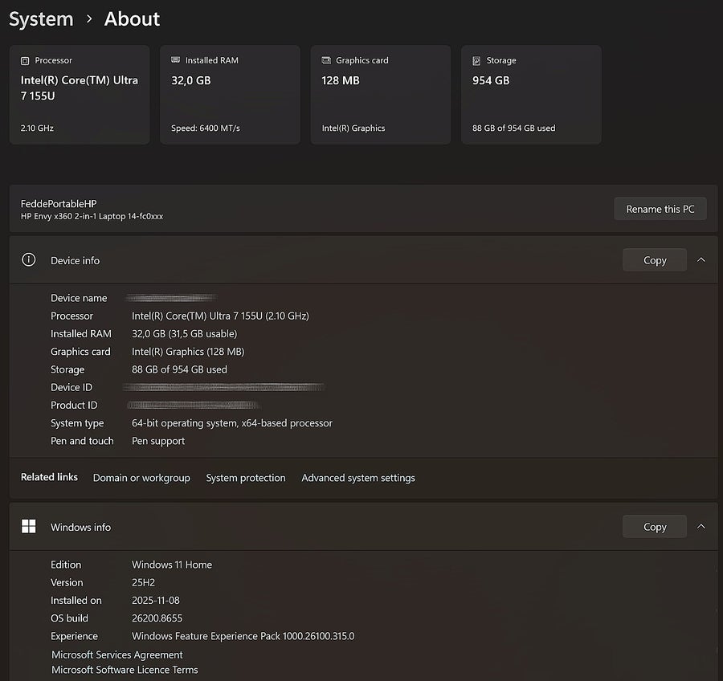This screenshot has height=681, width=723.
Task: Open Advanced system settings link
Action: [358, 478]
